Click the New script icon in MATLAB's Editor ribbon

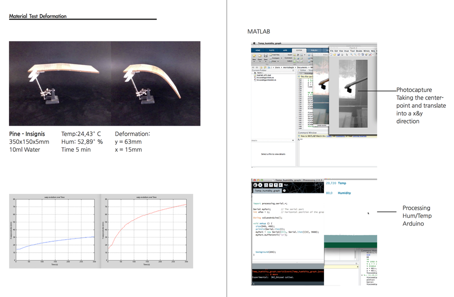(x=254, y=55)
